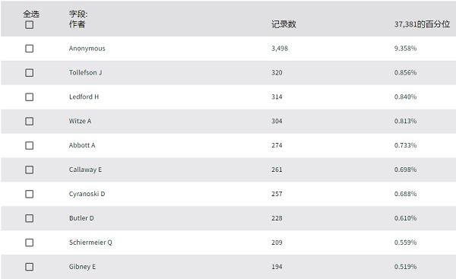This screenshot has width=456, height=279.
Task: Mark the Cyranoski D checkbox
Action: [29, 194]
